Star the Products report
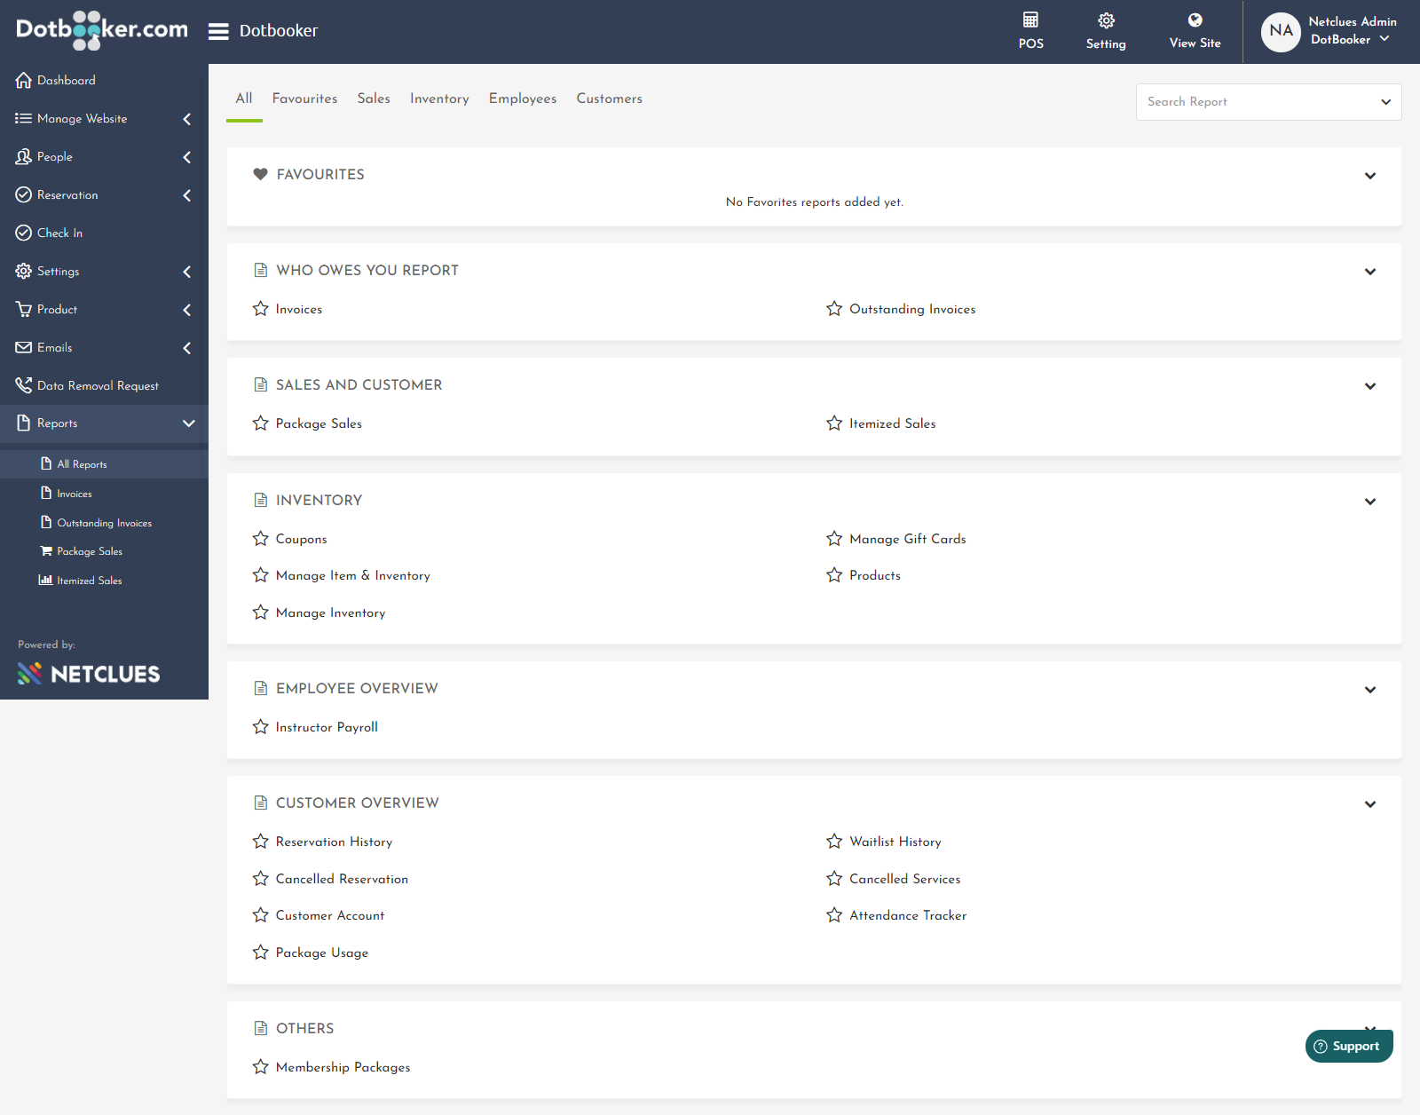1420x1115 pixels. (834, 574)
